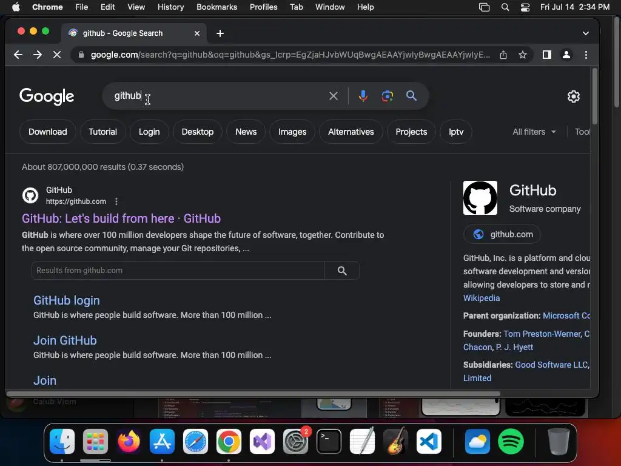The height and width of the screenshot is (466, 621).
Task: Open result options three-dot menu
Action: [116, 201]
